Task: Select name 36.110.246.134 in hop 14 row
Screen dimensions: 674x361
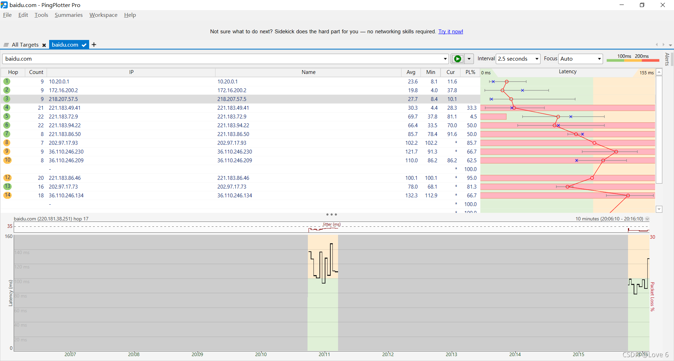Action: tap(234, 196)
